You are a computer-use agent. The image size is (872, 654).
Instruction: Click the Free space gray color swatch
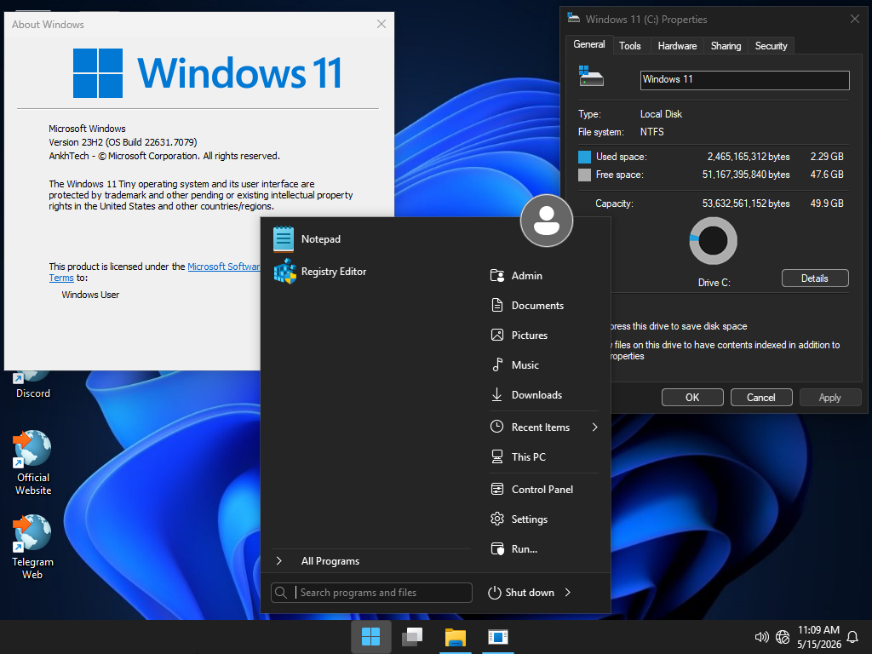pos(584,175)
